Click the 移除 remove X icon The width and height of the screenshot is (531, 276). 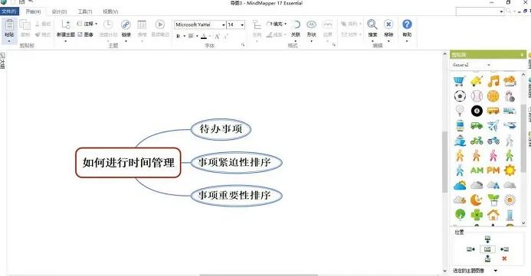[x=388, y=24]
